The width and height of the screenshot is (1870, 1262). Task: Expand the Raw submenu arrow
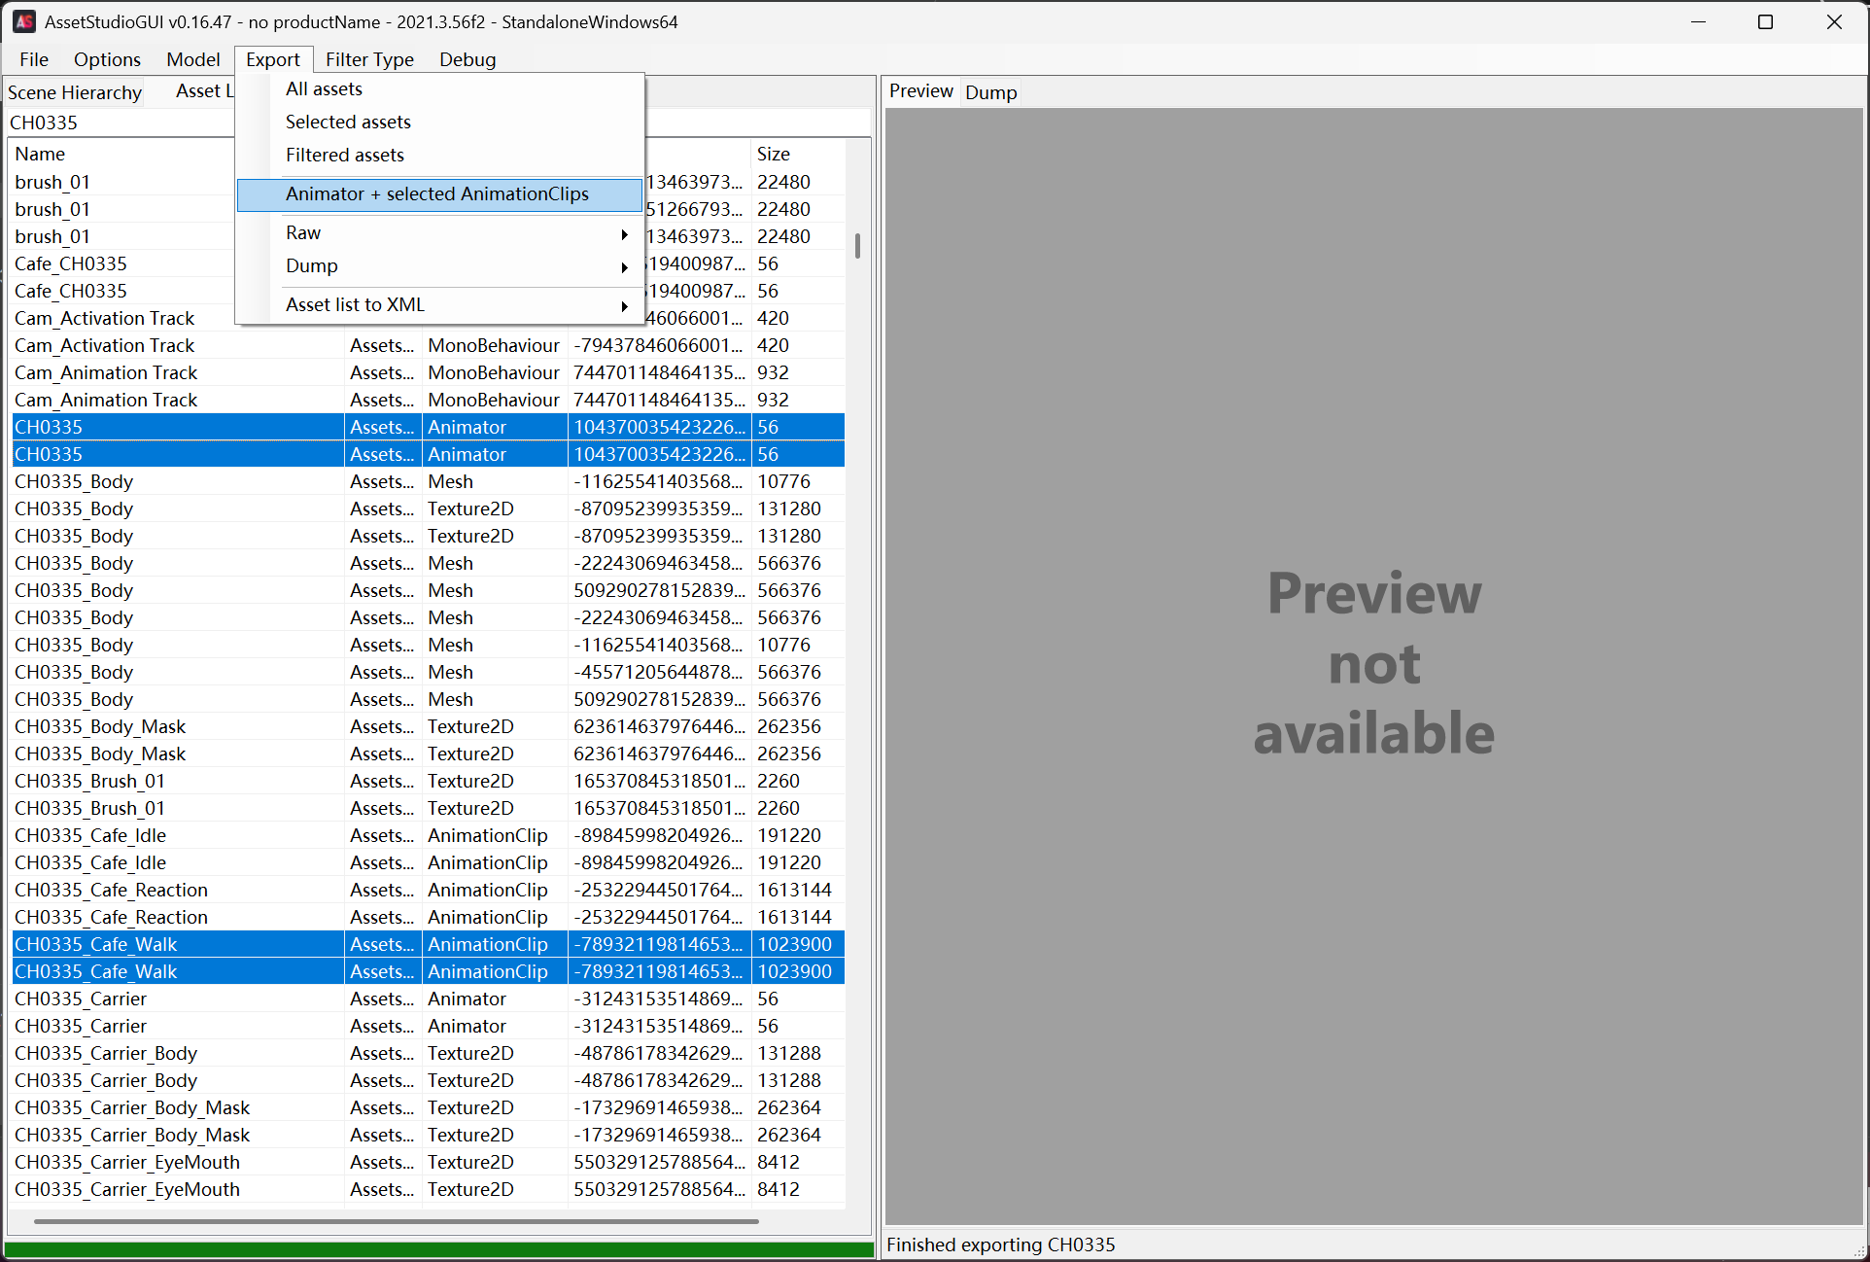[x=624, y=233]
